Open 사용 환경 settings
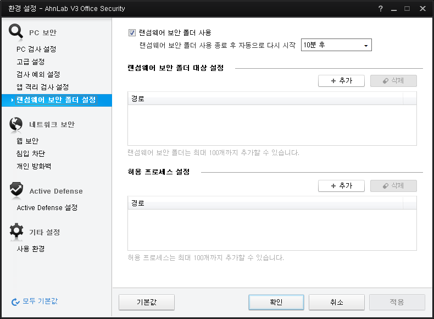 point(30,249)
